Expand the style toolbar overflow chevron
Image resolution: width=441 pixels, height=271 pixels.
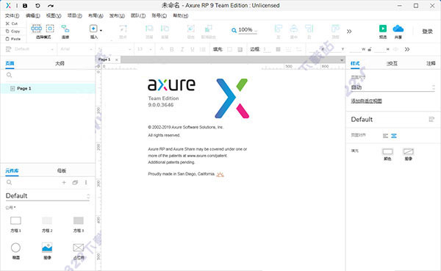[x=407, y=49]
